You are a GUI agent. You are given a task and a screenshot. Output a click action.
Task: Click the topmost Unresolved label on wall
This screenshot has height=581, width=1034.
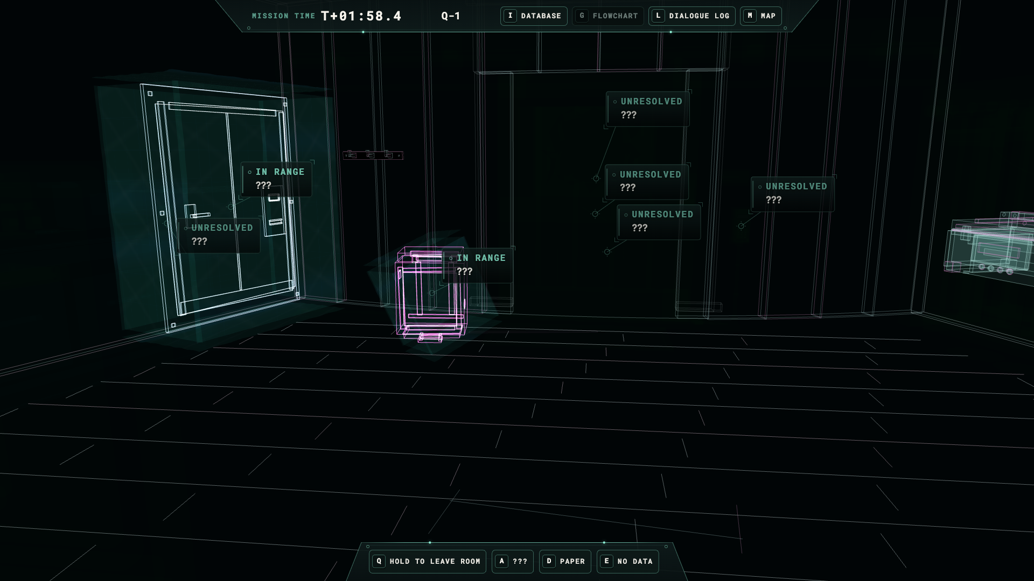648,108
